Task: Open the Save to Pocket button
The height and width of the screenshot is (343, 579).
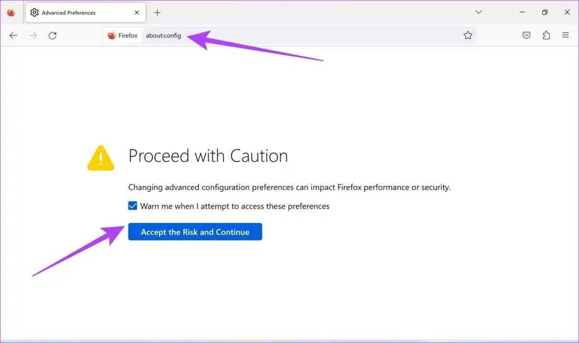Action: click(526, 35)
